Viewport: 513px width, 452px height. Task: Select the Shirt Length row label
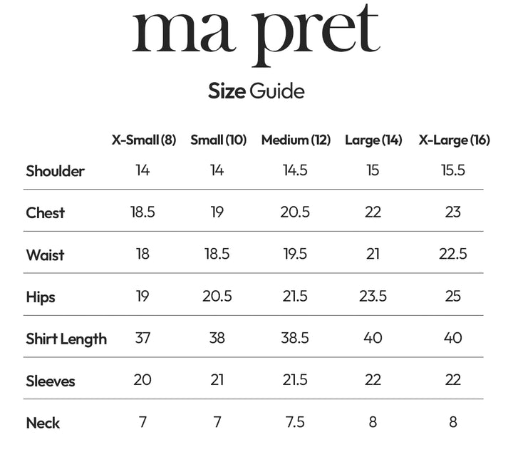[66, 339]
